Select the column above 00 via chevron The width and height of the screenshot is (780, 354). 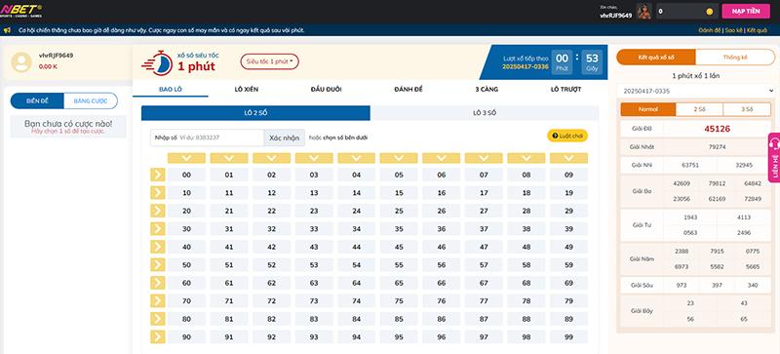point(186,158)
